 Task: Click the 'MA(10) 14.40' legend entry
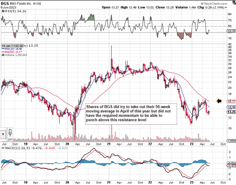pyautogui.click(x=12, y=49)
